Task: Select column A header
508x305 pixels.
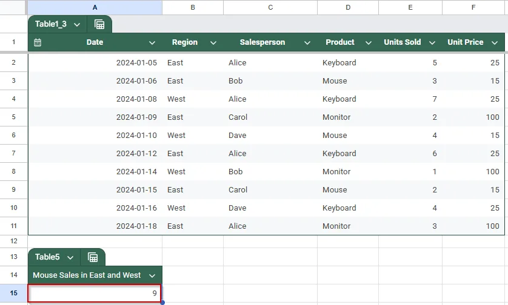Action: 95,7
